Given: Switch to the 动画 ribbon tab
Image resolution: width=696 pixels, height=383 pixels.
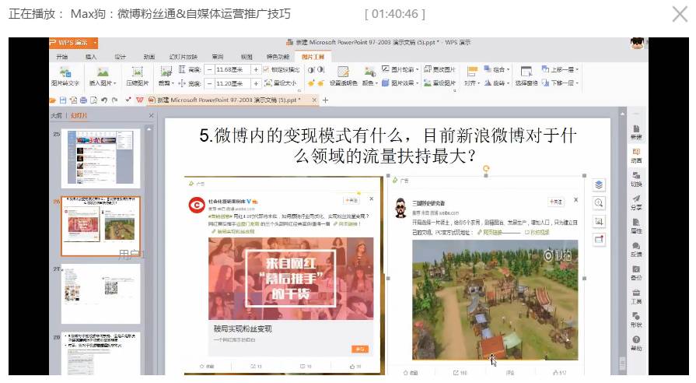Looking at the screenshot, I should pyautogui.click(x=149, y=57).
